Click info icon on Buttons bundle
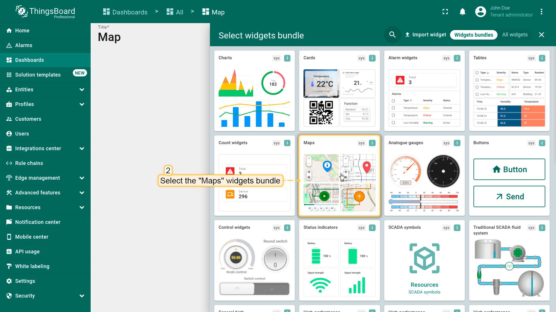Screen dimensions: 556x312 coord(542,143)
